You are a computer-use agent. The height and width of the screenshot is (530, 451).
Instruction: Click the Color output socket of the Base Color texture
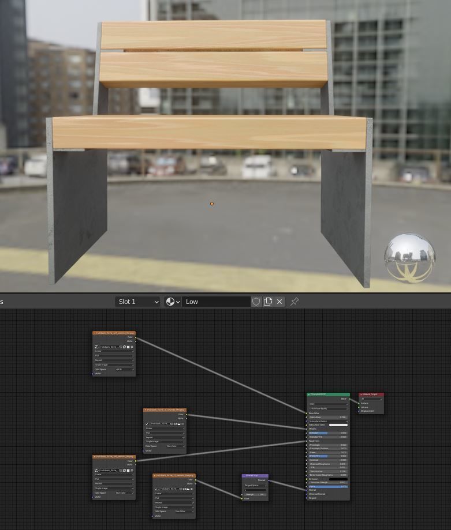pos(136,337)
